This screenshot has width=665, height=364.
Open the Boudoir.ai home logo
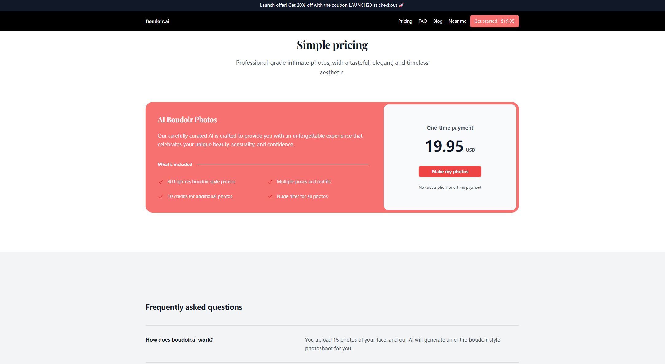[x=157, y=21]
